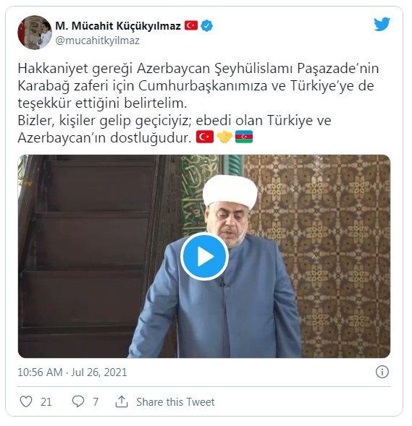
Task: Click the 7 replies count
Action: tap(96, 402)
